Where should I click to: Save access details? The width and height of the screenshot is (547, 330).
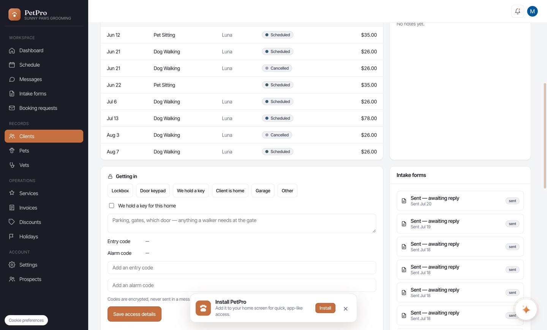click(x=134, y=314)
